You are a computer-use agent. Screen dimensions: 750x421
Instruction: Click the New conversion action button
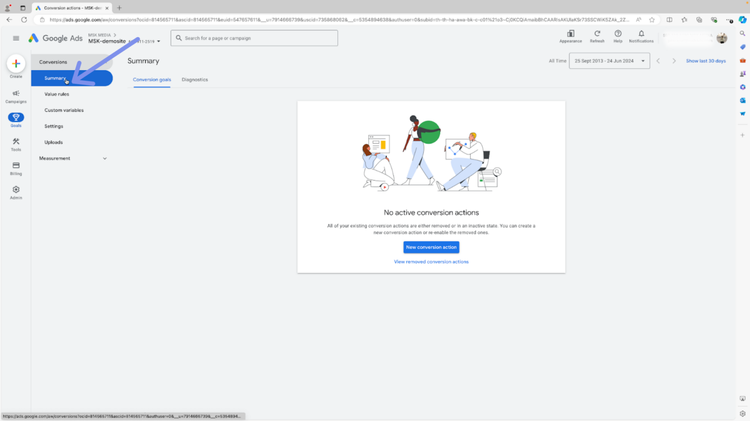pyautogui.click(x=431, y=247)
